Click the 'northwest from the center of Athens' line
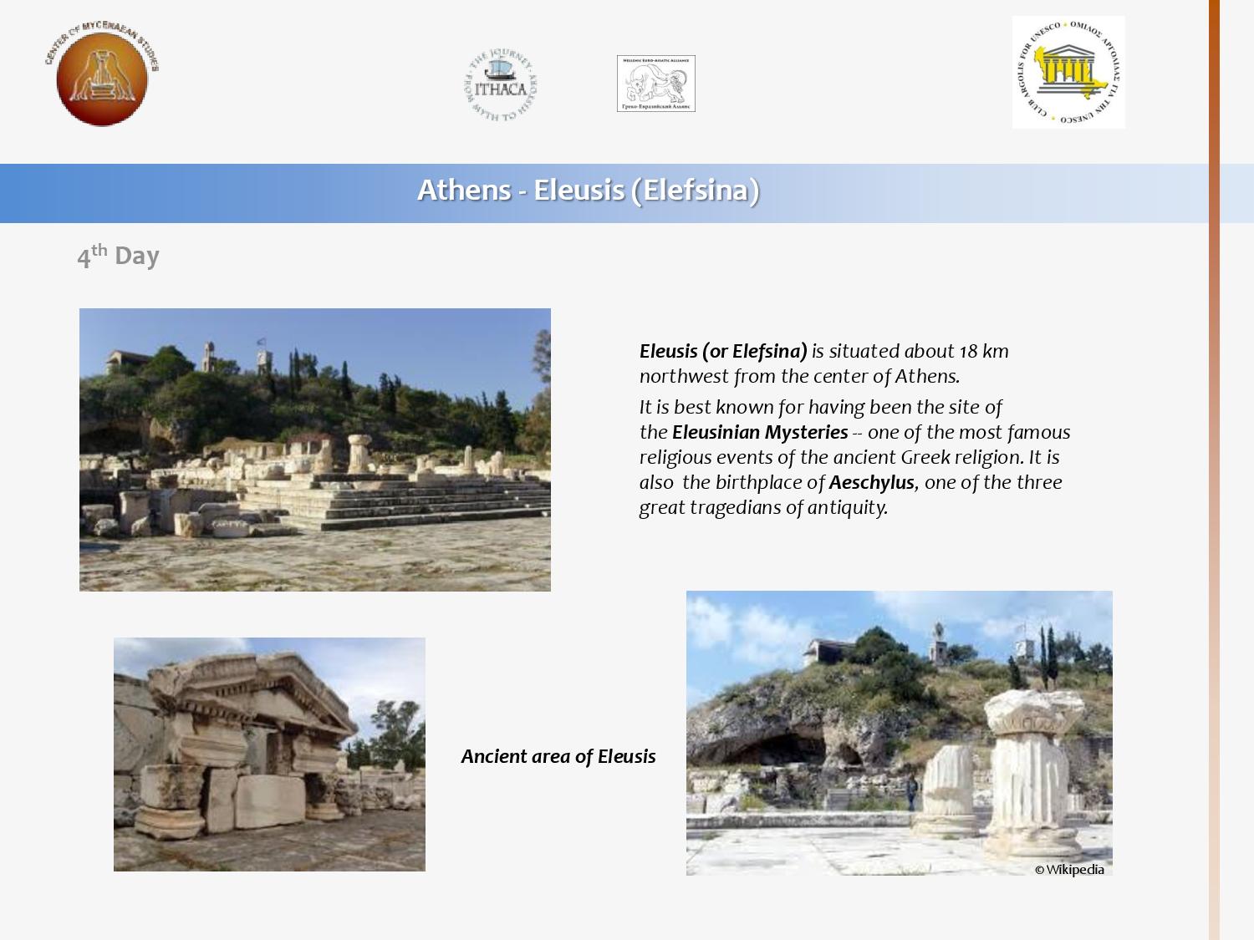 pyautogui.click(x=799, y=376)
